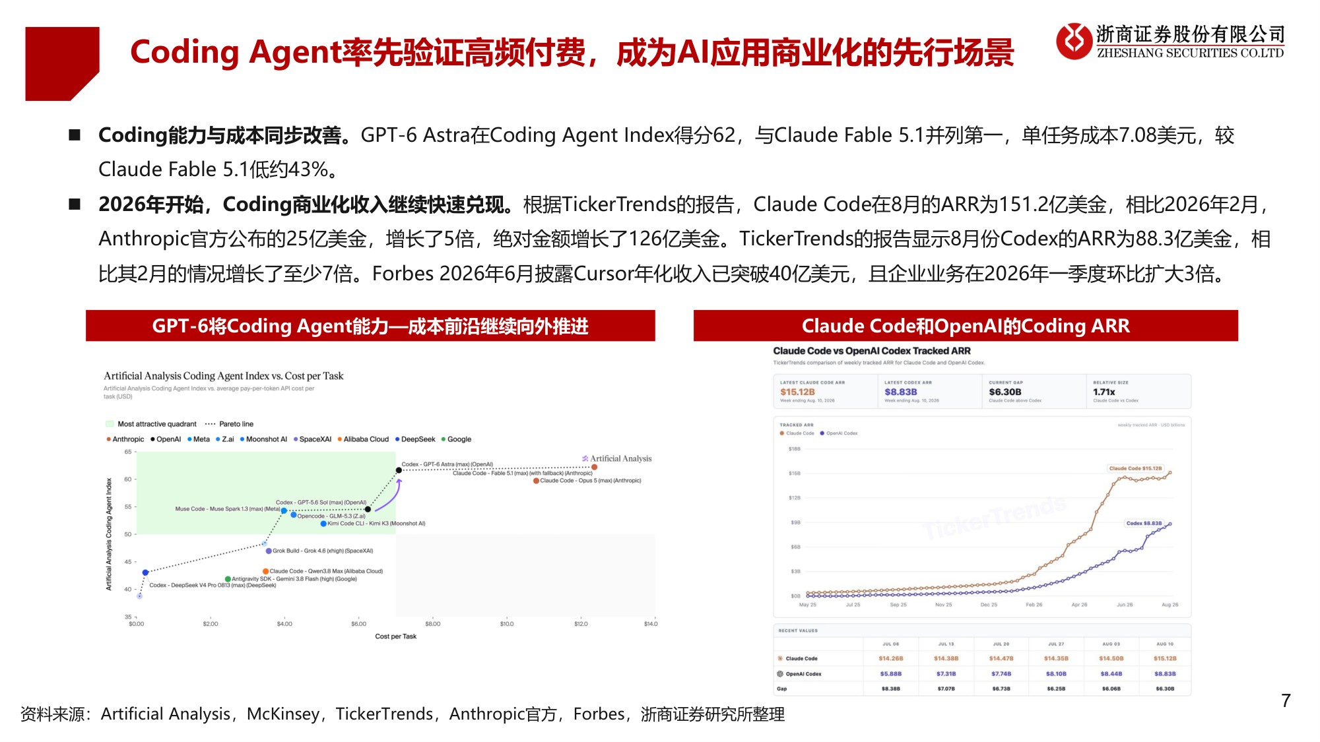The height and width of the screenshot is (742, 1320).
Task: Click the OpenAI Codex legend entry under Tracked ARR
Action: (x=839, y=433)
